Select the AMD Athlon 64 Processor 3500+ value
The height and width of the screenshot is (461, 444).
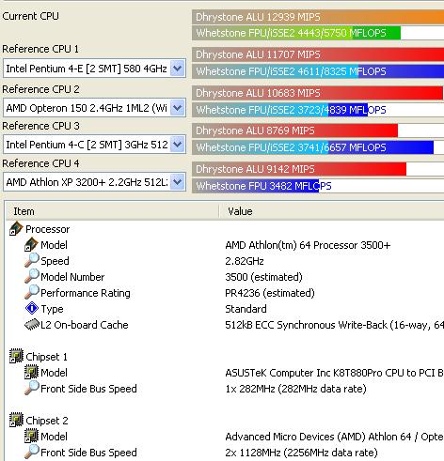[x=308, y=245]
